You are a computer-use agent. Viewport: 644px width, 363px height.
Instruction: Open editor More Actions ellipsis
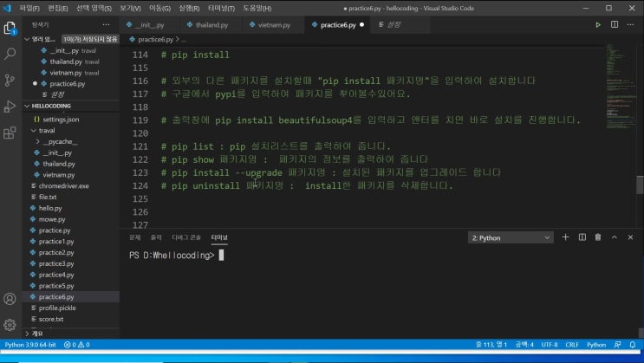click(x=630, y=24)
